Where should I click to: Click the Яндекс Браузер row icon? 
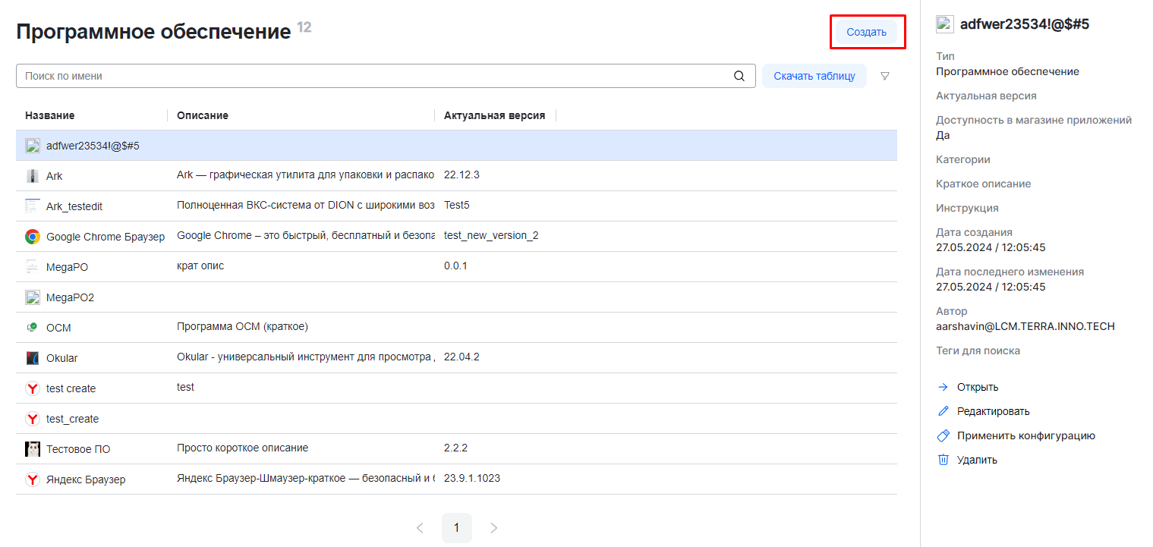coord(32,479)
